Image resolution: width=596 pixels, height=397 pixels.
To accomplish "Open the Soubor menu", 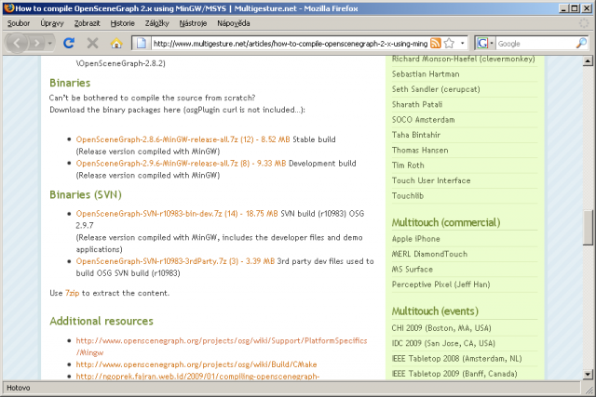I will click(19, 23).
